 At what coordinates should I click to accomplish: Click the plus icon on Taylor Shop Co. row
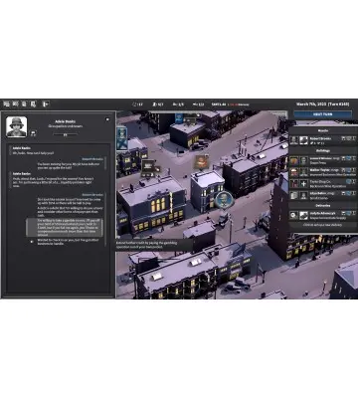[303, 183]
